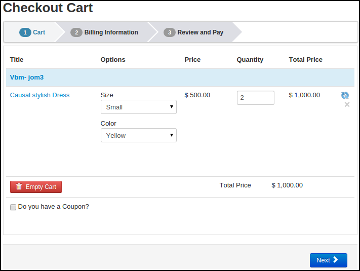The height and width of the screenshot is (271, 360).
Task: Click the step 1 number badge
Action: click(25, 32)
